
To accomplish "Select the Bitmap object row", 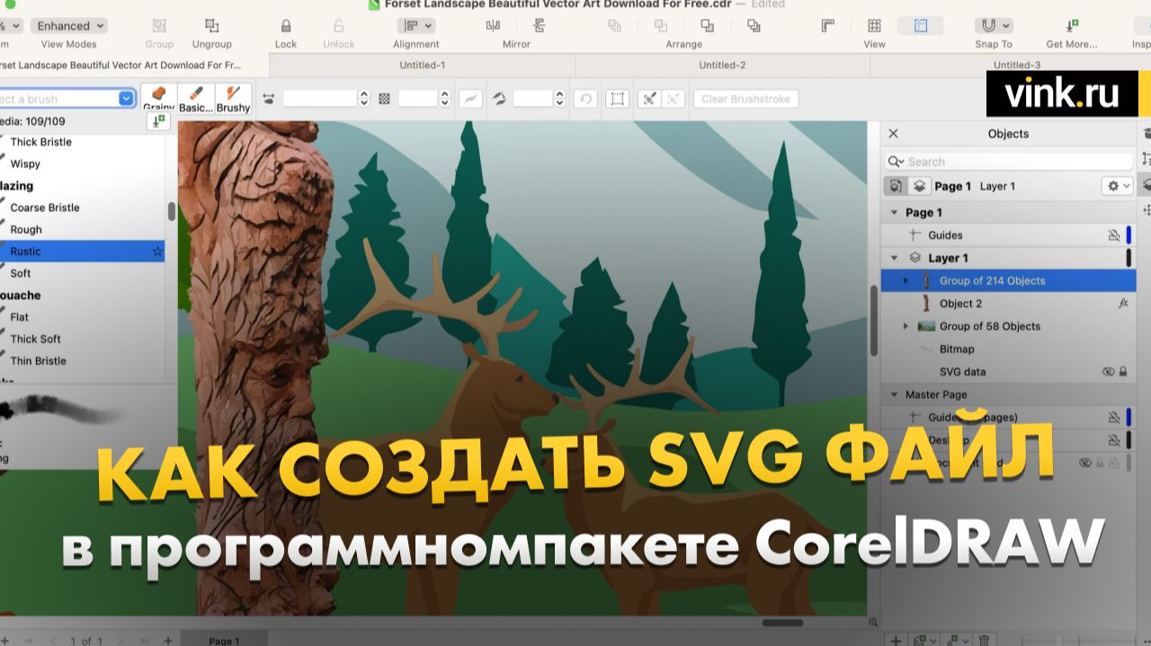I will [1009, 349].
